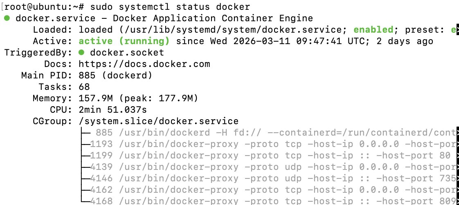Click green dot next to docker.socket

[82, 53]
